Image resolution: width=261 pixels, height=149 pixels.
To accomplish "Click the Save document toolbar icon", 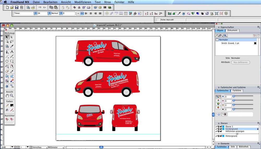I will (17, 8).
